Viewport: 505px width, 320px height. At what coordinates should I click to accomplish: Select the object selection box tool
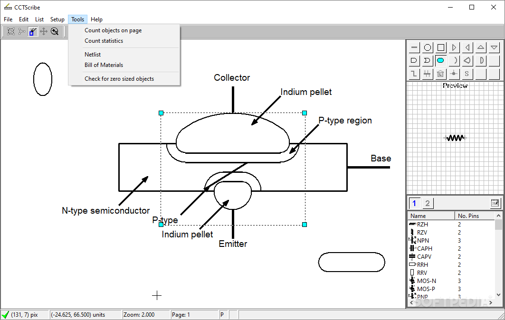point(11,31)
